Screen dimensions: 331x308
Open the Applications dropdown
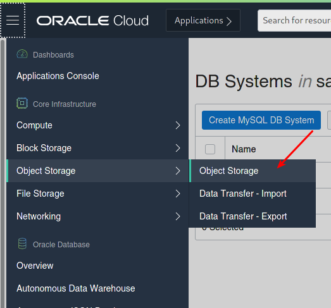click(203, 20)
